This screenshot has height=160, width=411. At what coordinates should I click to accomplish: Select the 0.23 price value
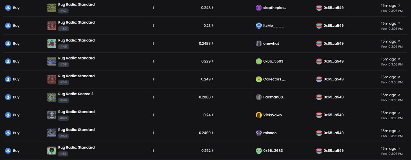pos(207,26)
